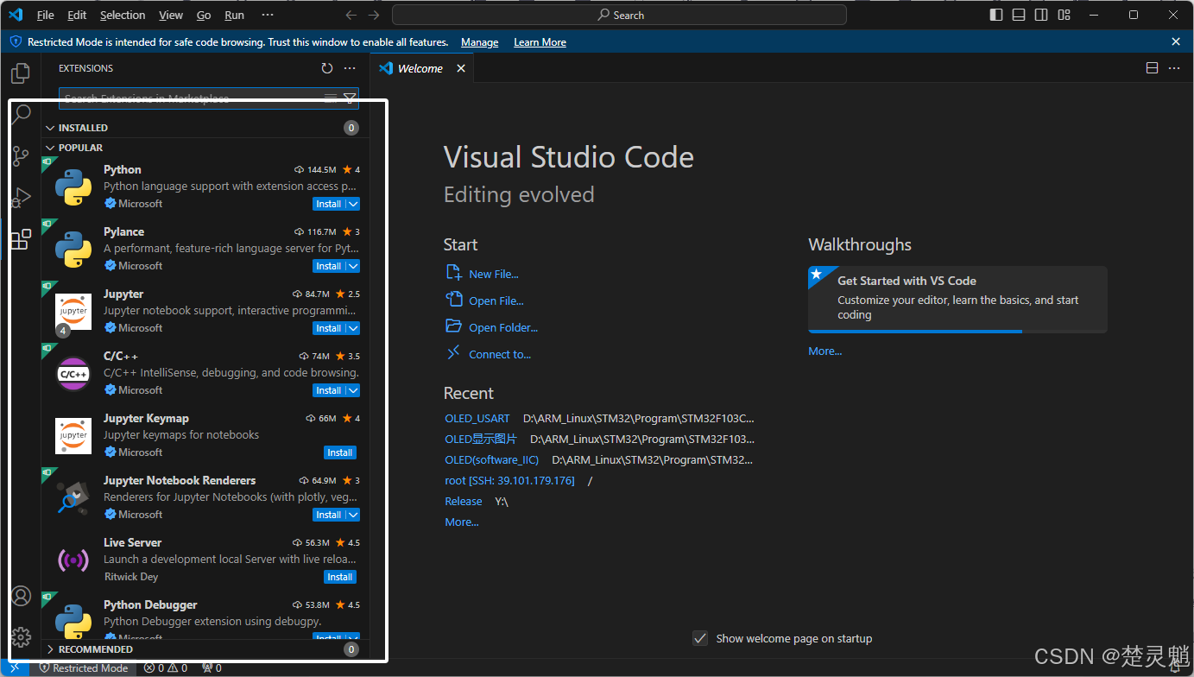The image size is (1194, 677).
Task: Show more menus with ellipsis
Action: (268, 15)
